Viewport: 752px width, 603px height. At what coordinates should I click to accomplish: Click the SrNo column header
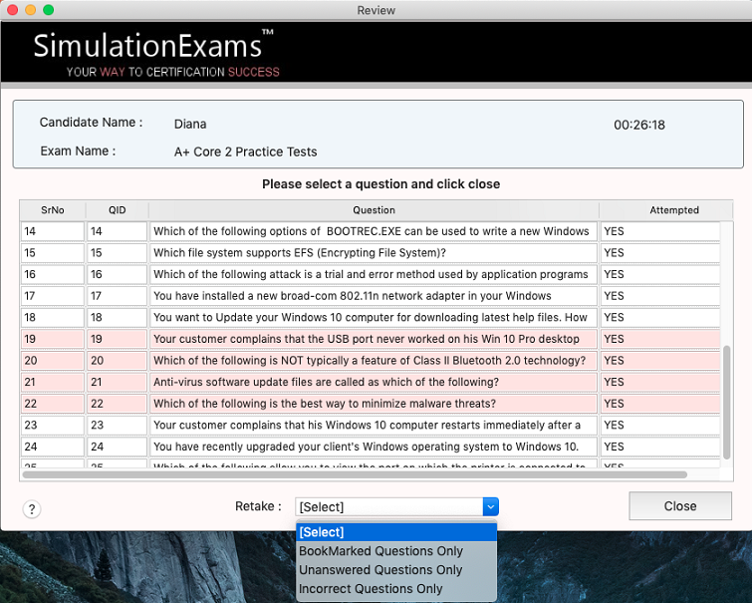coord(52,209)
